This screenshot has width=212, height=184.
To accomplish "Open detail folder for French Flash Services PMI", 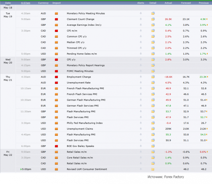I will point(153,94).
